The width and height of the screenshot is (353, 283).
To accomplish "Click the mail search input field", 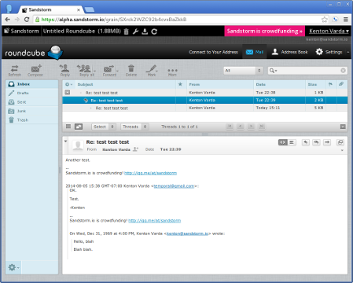I will (x=309, y=71).
